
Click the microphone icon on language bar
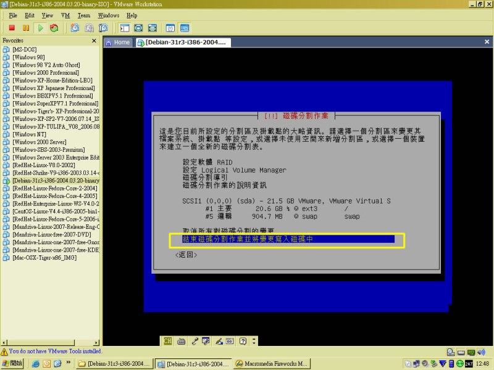tap(195, 341)
